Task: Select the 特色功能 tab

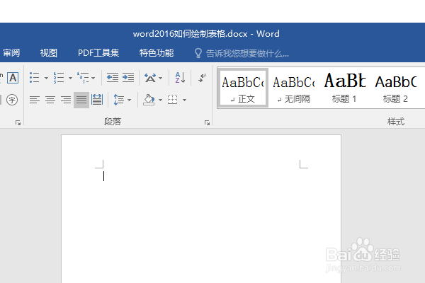Action: tap(157, 52)
